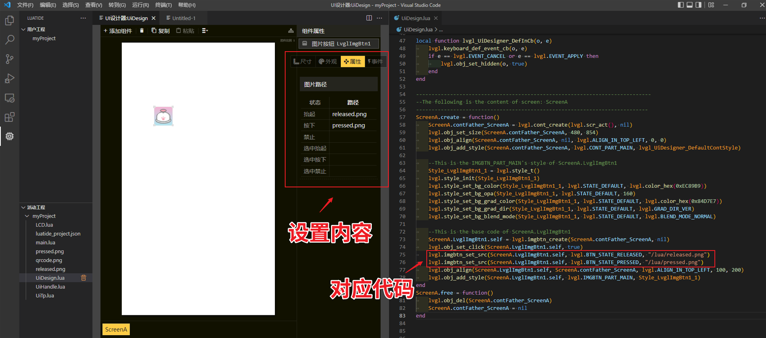This screenshot has height=338, width=766.
Task: Open the Extensions view in activity bar
Action: (x=9, y=117)
